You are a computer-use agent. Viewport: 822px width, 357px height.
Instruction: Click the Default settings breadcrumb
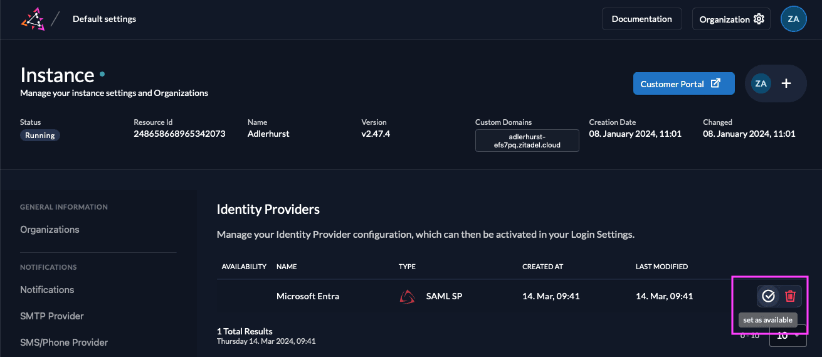[x=104, y=19]
